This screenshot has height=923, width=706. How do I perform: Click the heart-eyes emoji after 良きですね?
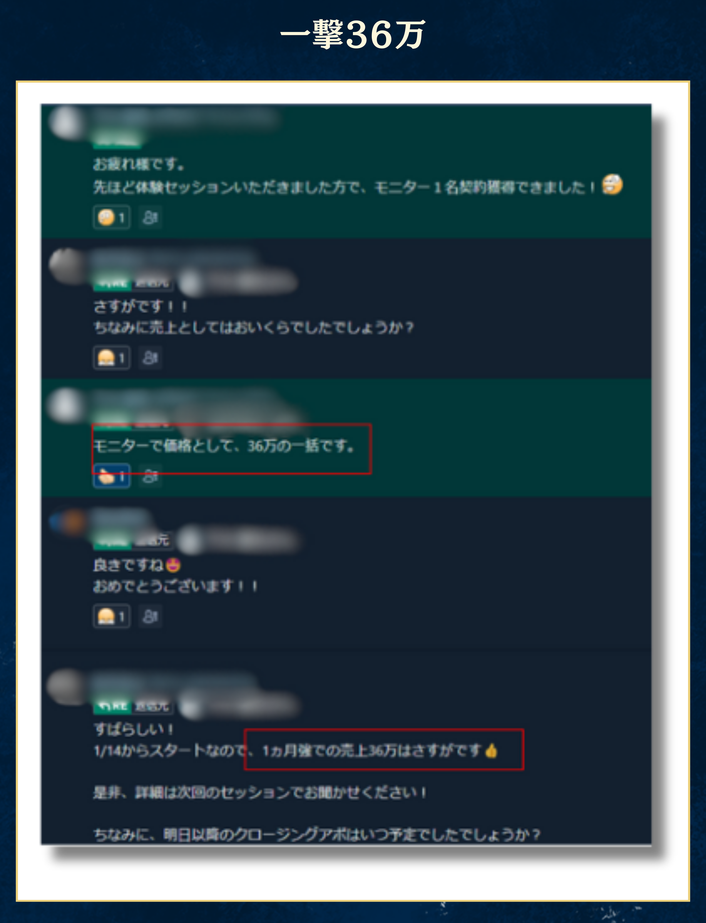point(173,565)
